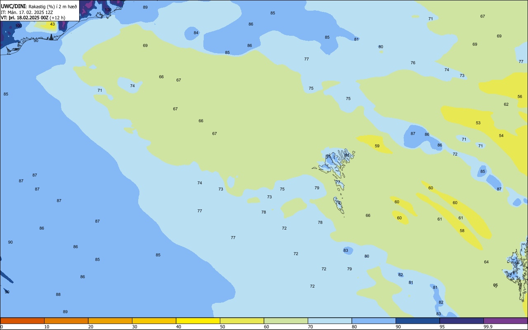This screenshot has height=330, width=528.
Task: Select the map value 54
Action: [501, 136]
